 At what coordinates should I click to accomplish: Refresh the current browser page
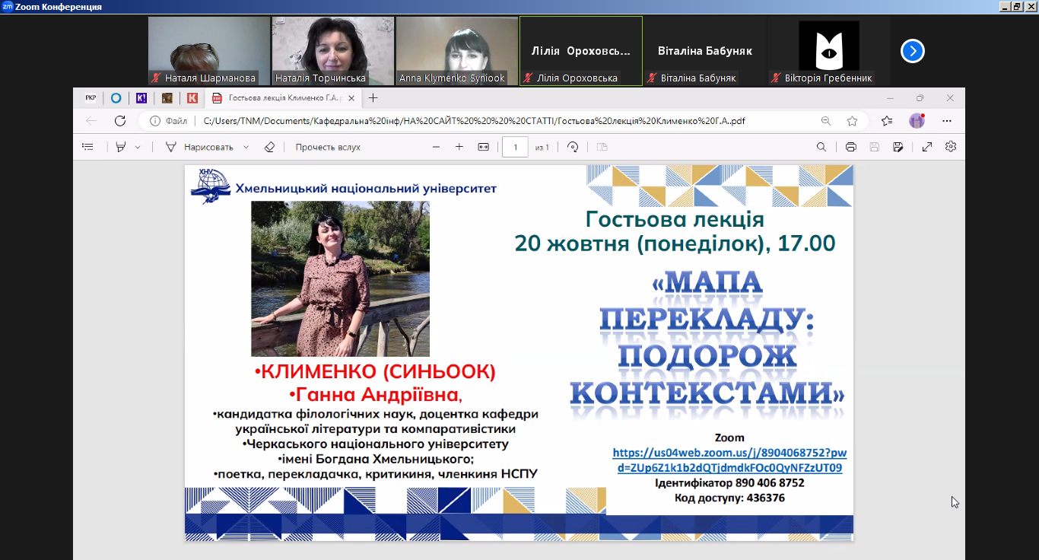click(119, 120)
